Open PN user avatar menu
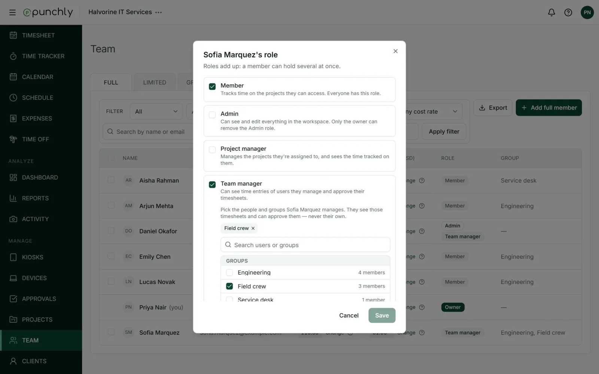Viewport: 599px width, 374px height. [x=587, y=12]
